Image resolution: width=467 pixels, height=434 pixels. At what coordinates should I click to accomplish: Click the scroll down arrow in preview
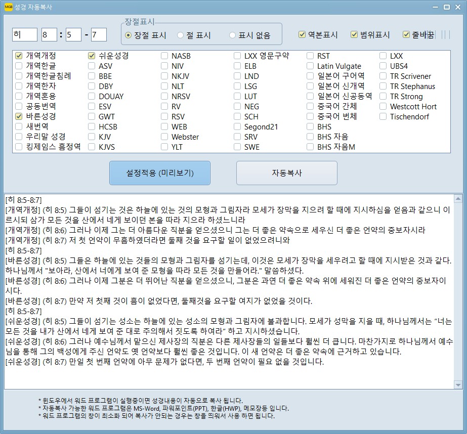coord(458,385)
